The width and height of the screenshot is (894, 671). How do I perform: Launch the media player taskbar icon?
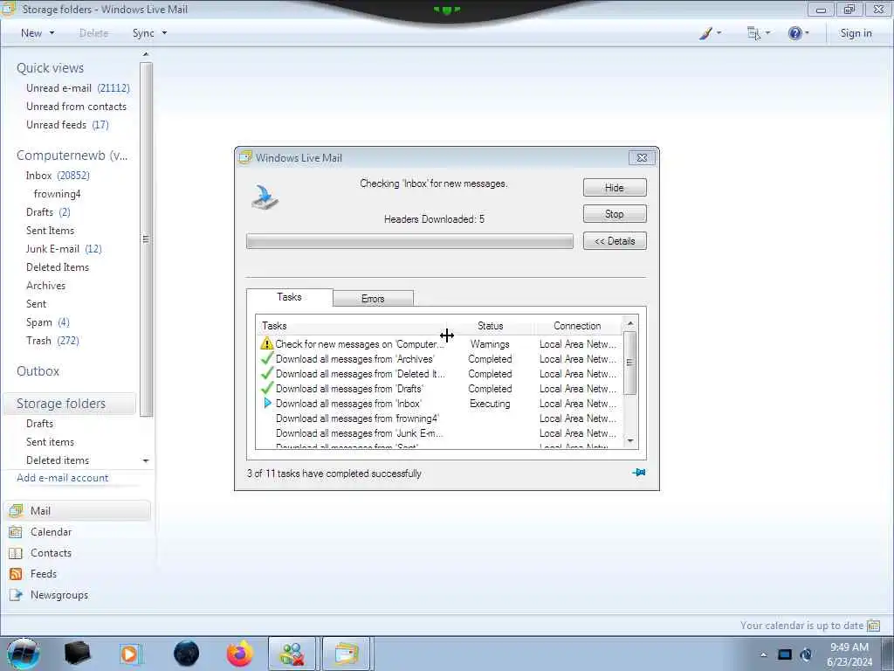130,654
